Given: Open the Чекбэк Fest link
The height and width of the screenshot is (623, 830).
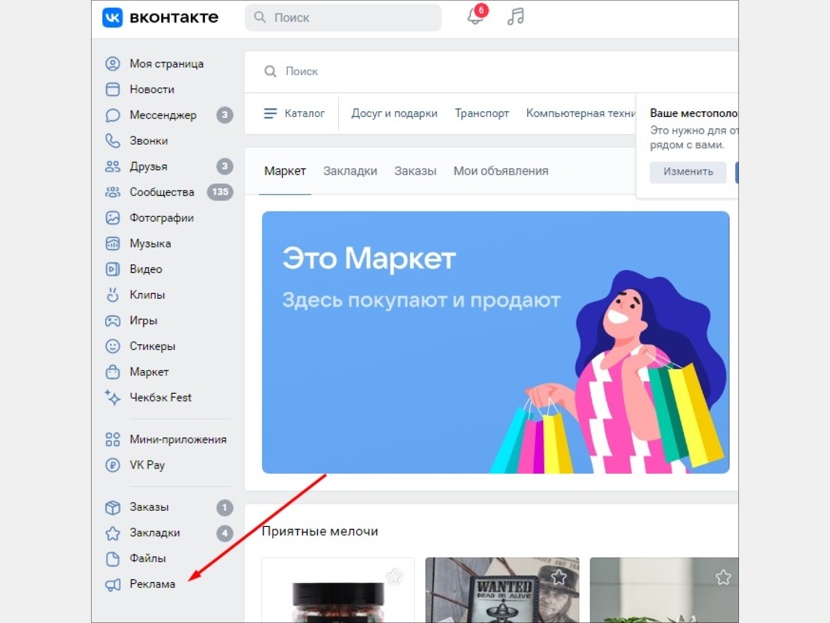Looking at the screenshot, I should point(161,398).
